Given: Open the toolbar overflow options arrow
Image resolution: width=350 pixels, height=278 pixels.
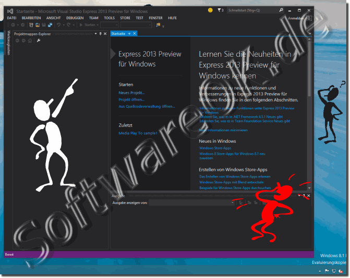Looking at the screenshot, I should [163, 26].
